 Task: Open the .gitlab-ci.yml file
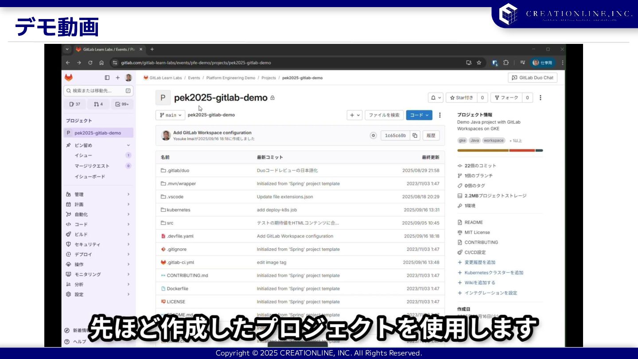pyautogui.click(x=180, y=262)
